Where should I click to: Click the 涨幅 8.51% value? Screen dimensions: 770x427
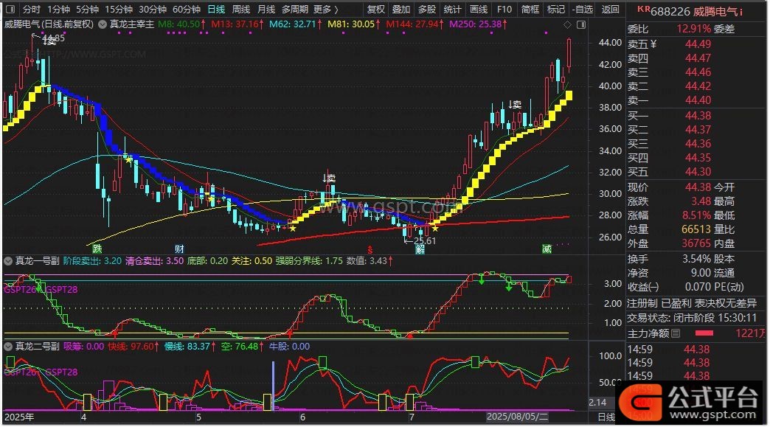(x=696, y=215)
